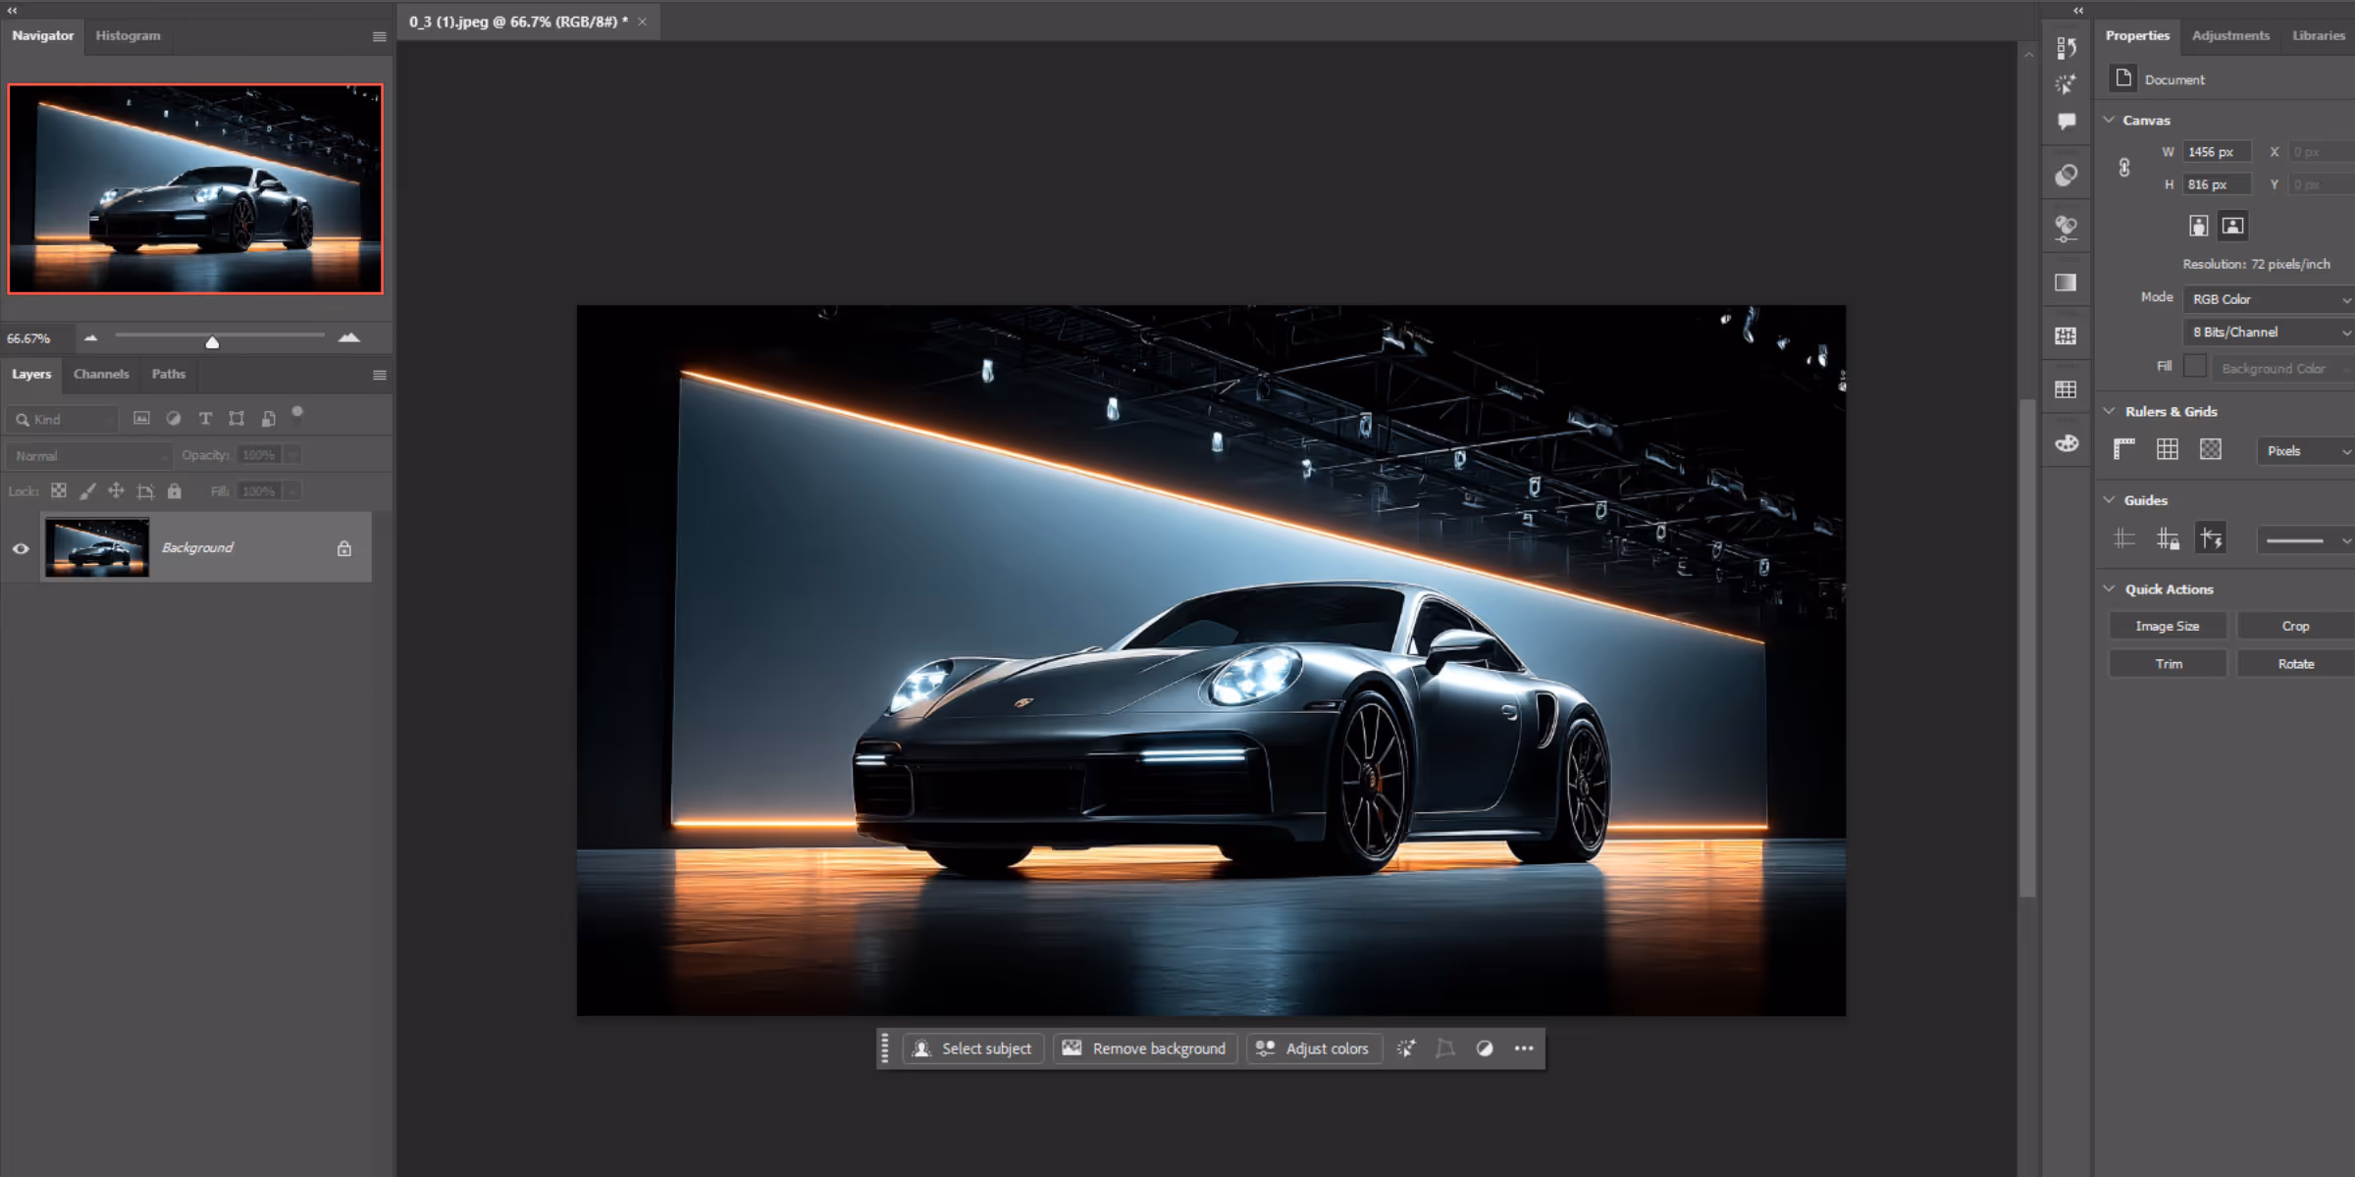Set canvas to landscape orientation
The height and width of the screenshot is (1177, 2355).
click(x=2233, y=226)
